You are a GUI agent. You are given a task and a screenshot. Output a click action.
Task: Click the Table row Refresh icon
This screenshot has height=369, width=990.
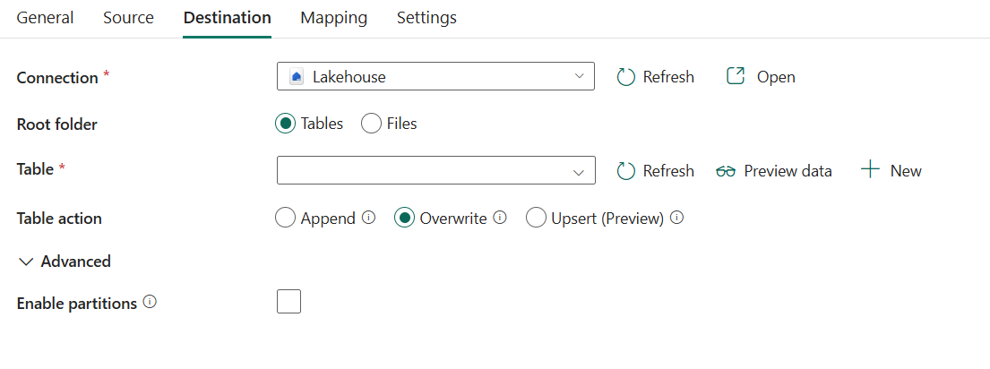tap(626, 171)
